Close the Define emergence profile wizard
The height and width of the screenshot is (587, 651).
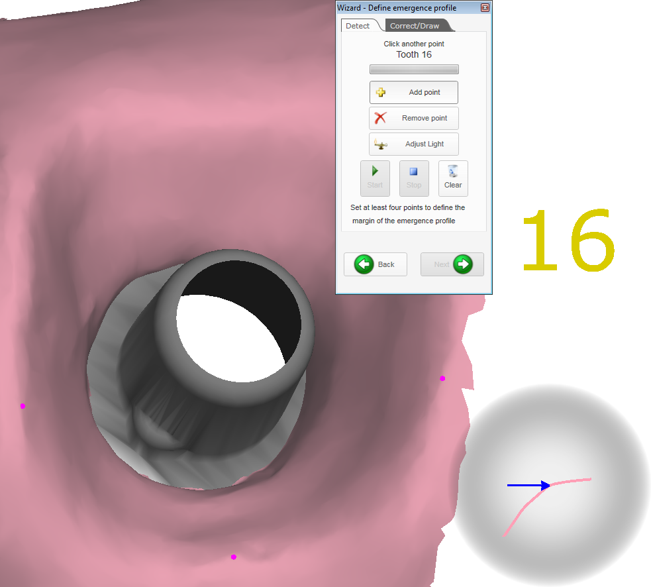pyautogui.click(x=485, y=7)
